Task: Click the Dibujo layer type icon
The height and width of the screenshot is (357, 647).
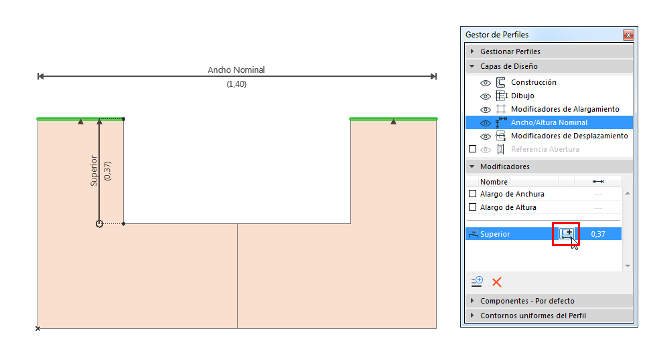Action: [502, 96]
